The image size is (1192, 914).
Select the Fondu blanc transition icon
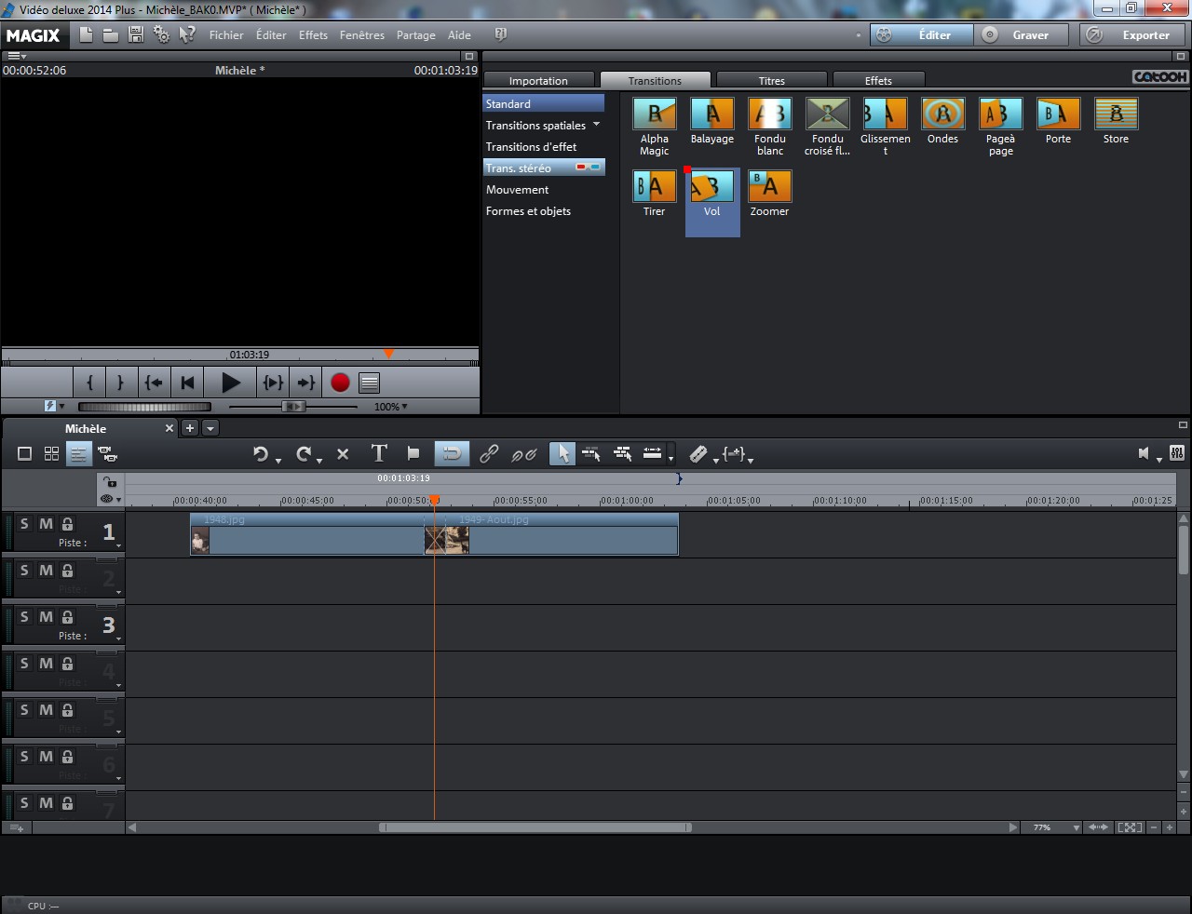click(769, 114)
